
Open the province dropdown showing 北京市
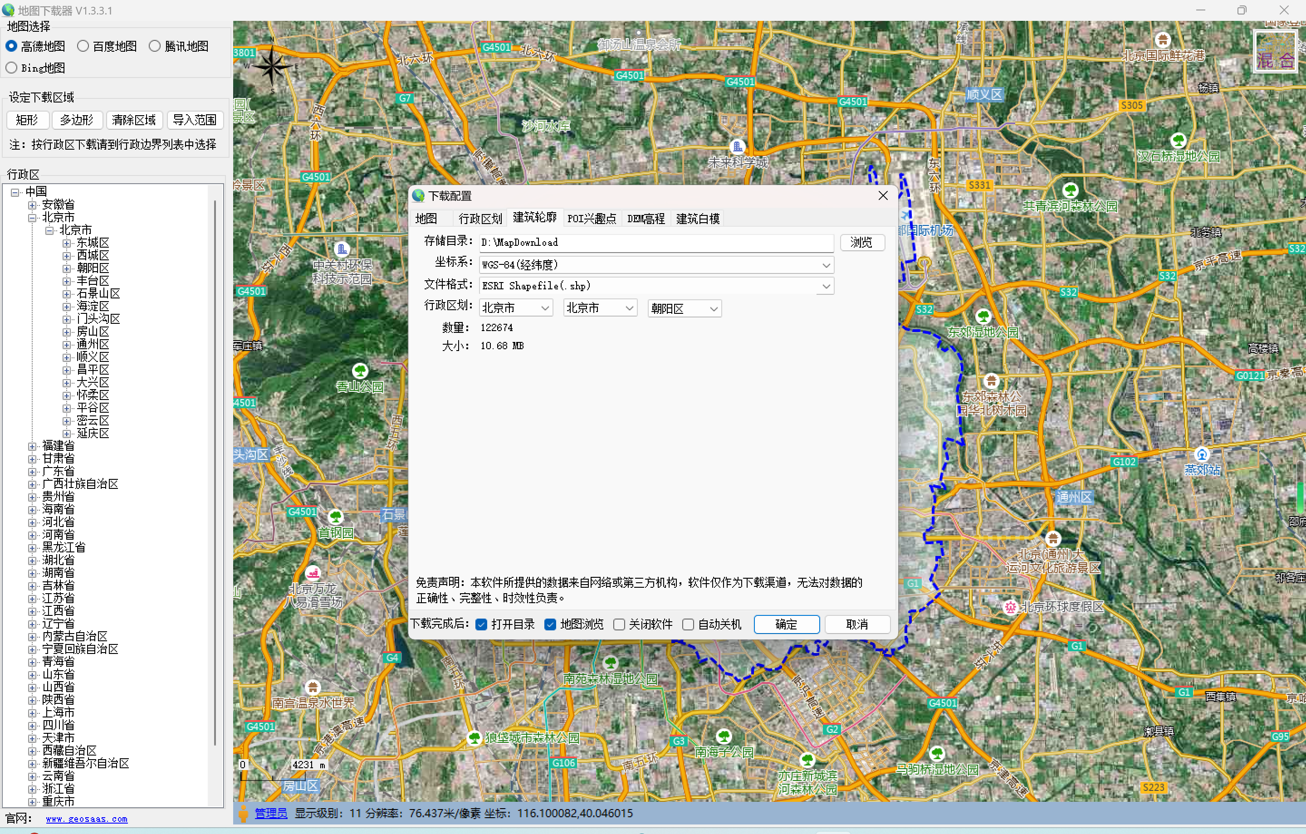click(x=516, y=308)
